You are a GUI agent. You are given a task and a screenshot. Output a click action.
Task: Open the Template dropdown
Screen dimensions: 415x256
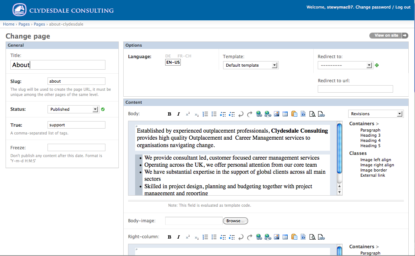(x=251, y=65)
